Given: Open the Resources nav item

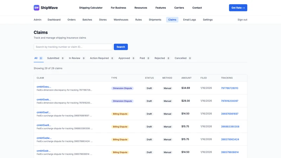Looking at the screenshot, I should pos(141,8).
